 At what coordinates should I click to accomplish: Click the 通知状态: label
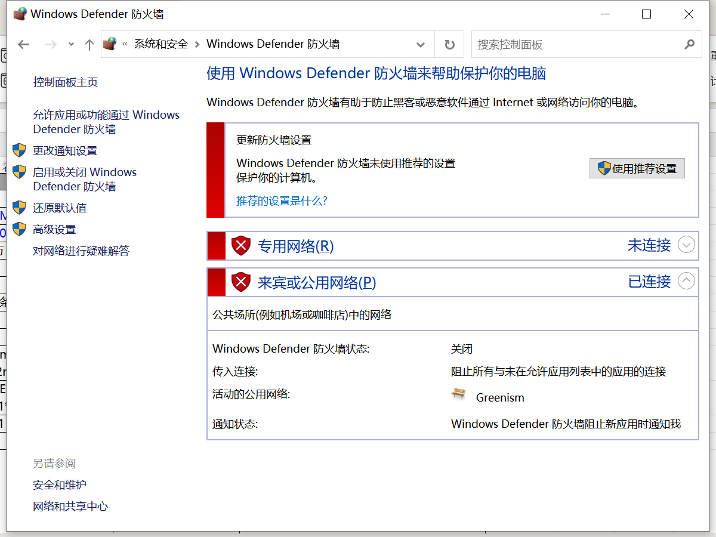(x=235, y=424)
